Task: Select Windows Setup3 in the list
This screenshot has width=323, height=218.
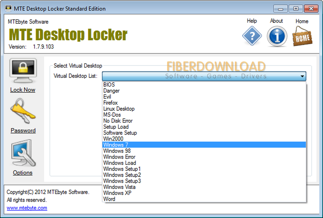Action: [x=204, y=181]
